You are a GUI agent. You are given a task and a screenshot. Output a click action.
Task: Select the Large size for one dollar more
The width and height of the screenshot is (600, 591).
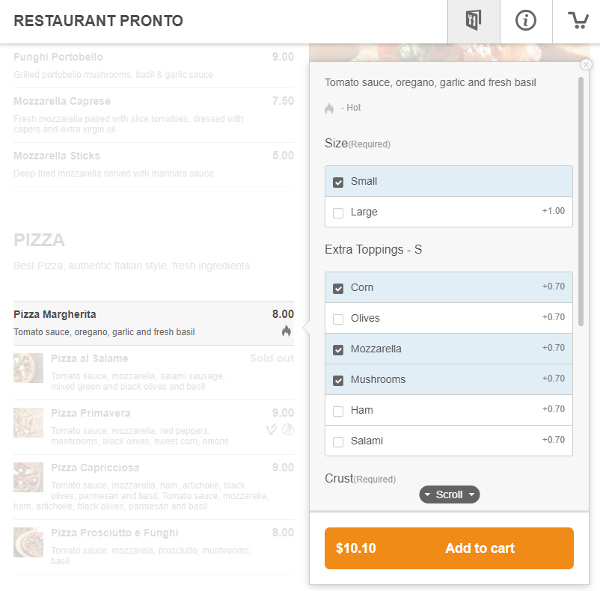pos(337,212)
